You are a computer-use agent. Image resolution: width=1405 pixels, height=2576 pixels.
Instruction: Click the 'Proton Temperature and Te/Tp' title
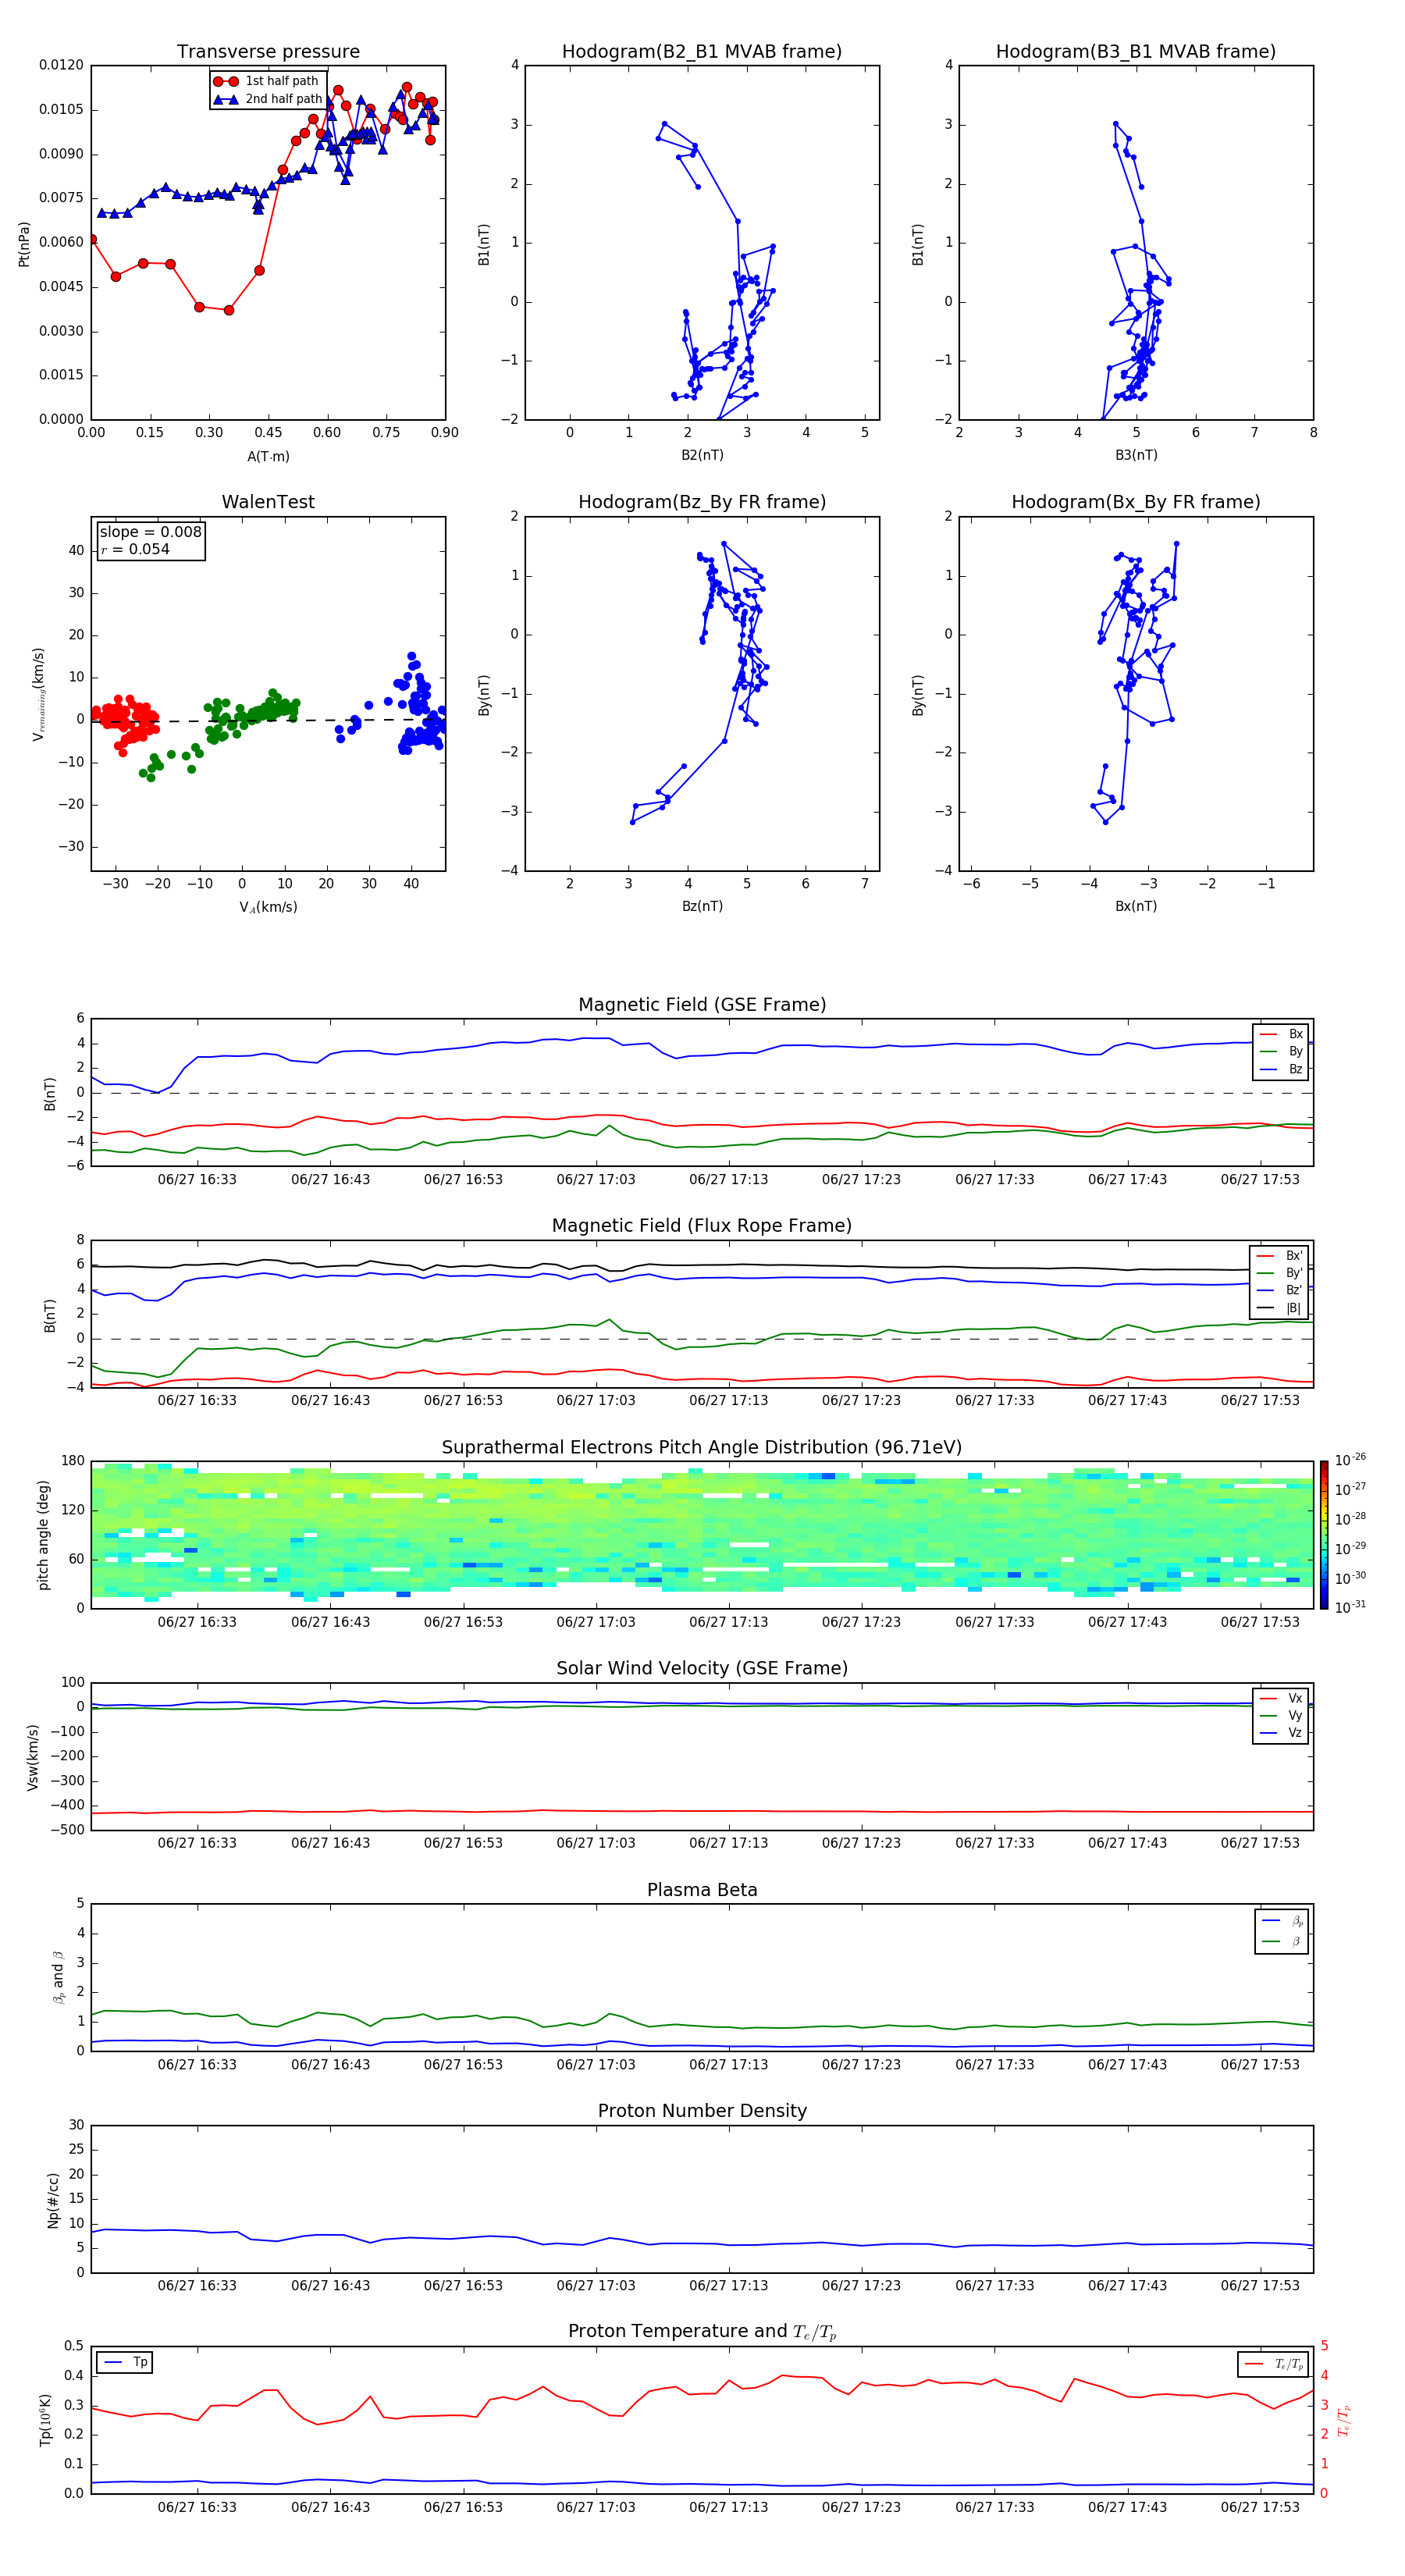702,2332
